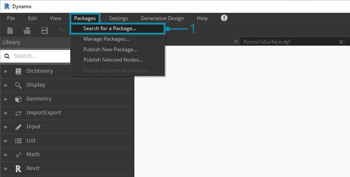Open the Generative Design menu
This screenshot has height=177, width=350.
pyautogui.click(x=162, y=18)
